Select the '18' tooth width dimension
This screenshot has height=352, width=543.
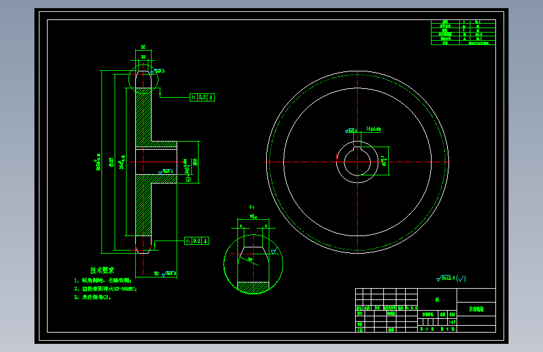pos(143,57)
